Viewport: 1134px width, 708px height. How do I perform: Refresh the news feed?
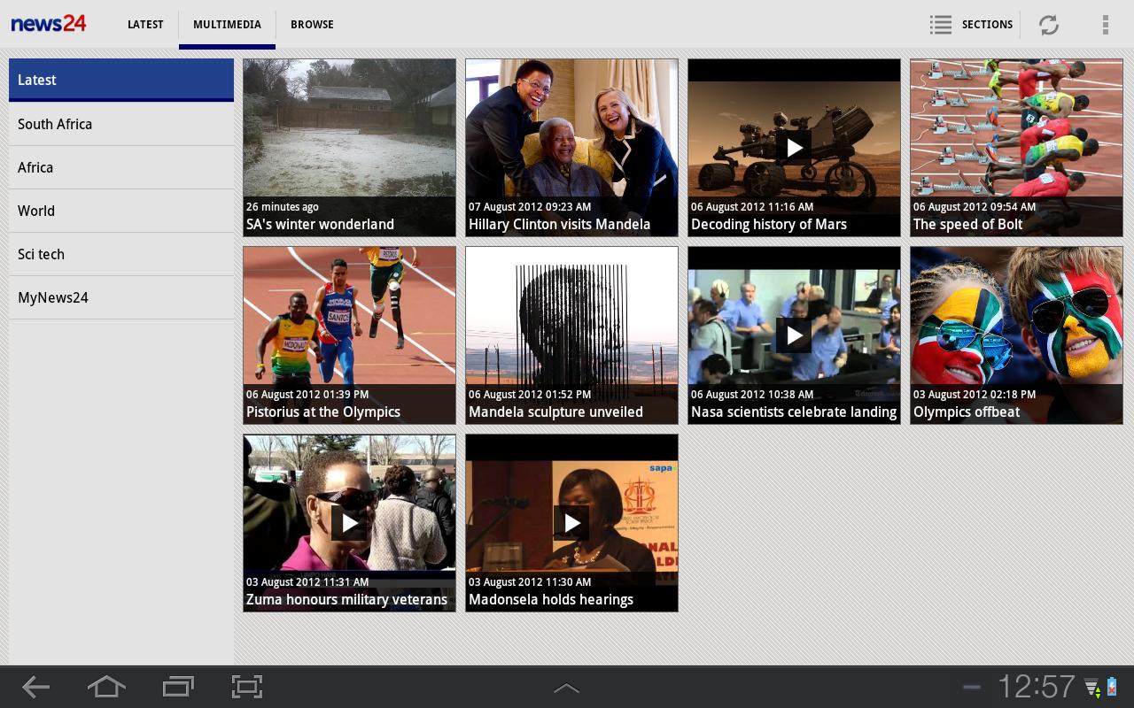click(x=1049, y=25)
